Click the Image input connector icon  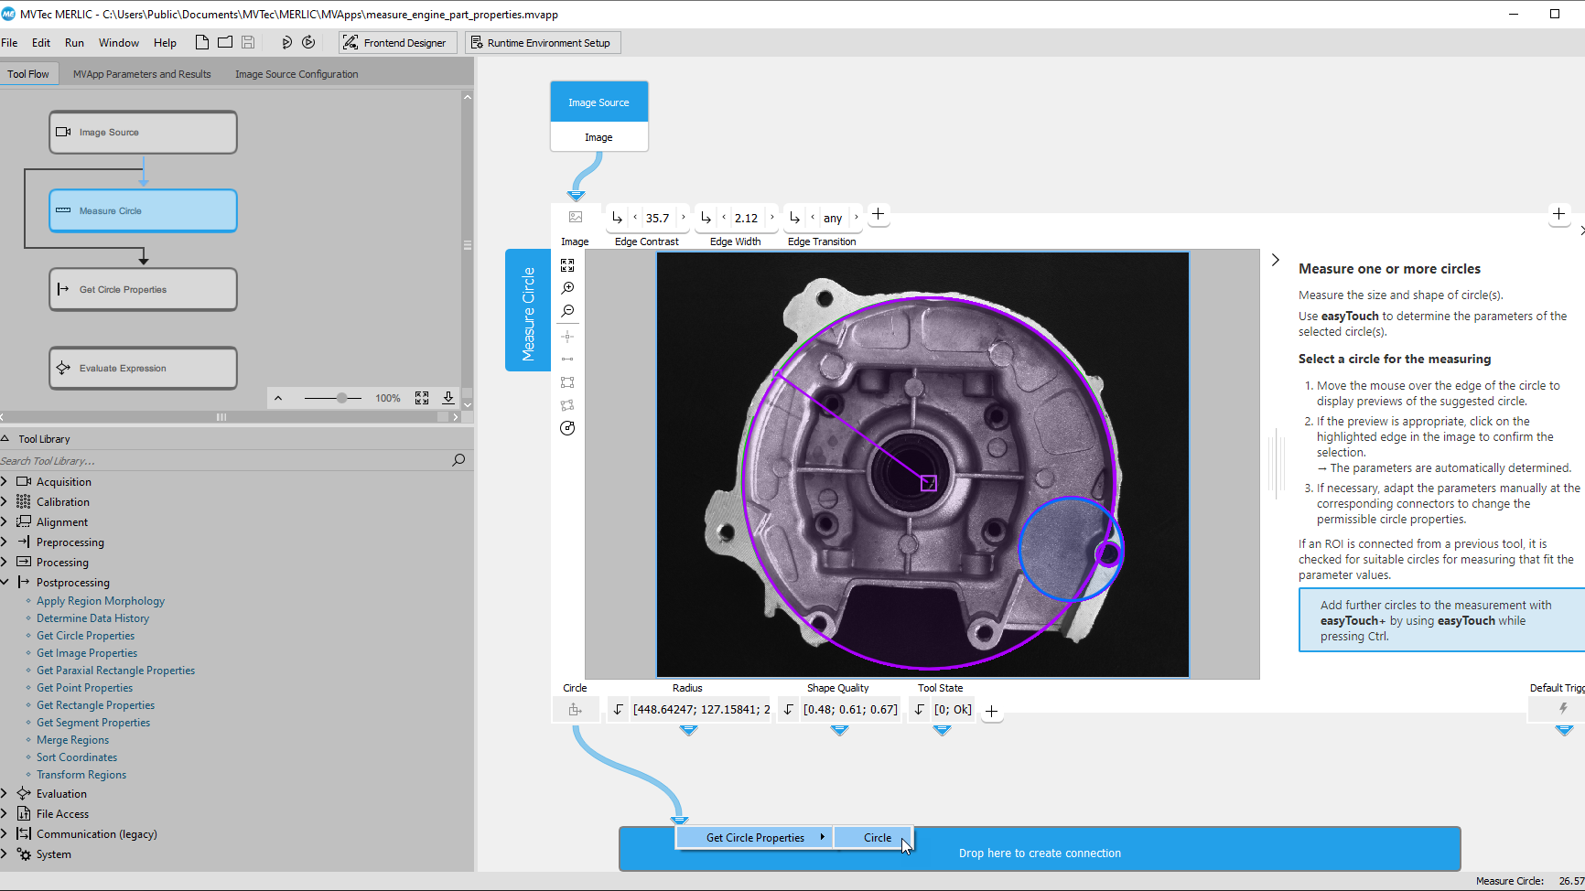[x=576, y=218]
